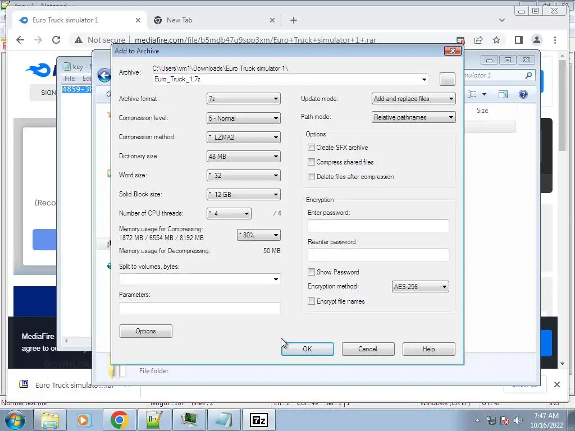Open Chrome tab search chevron
The image size is (575, 431).
(501, 20)
